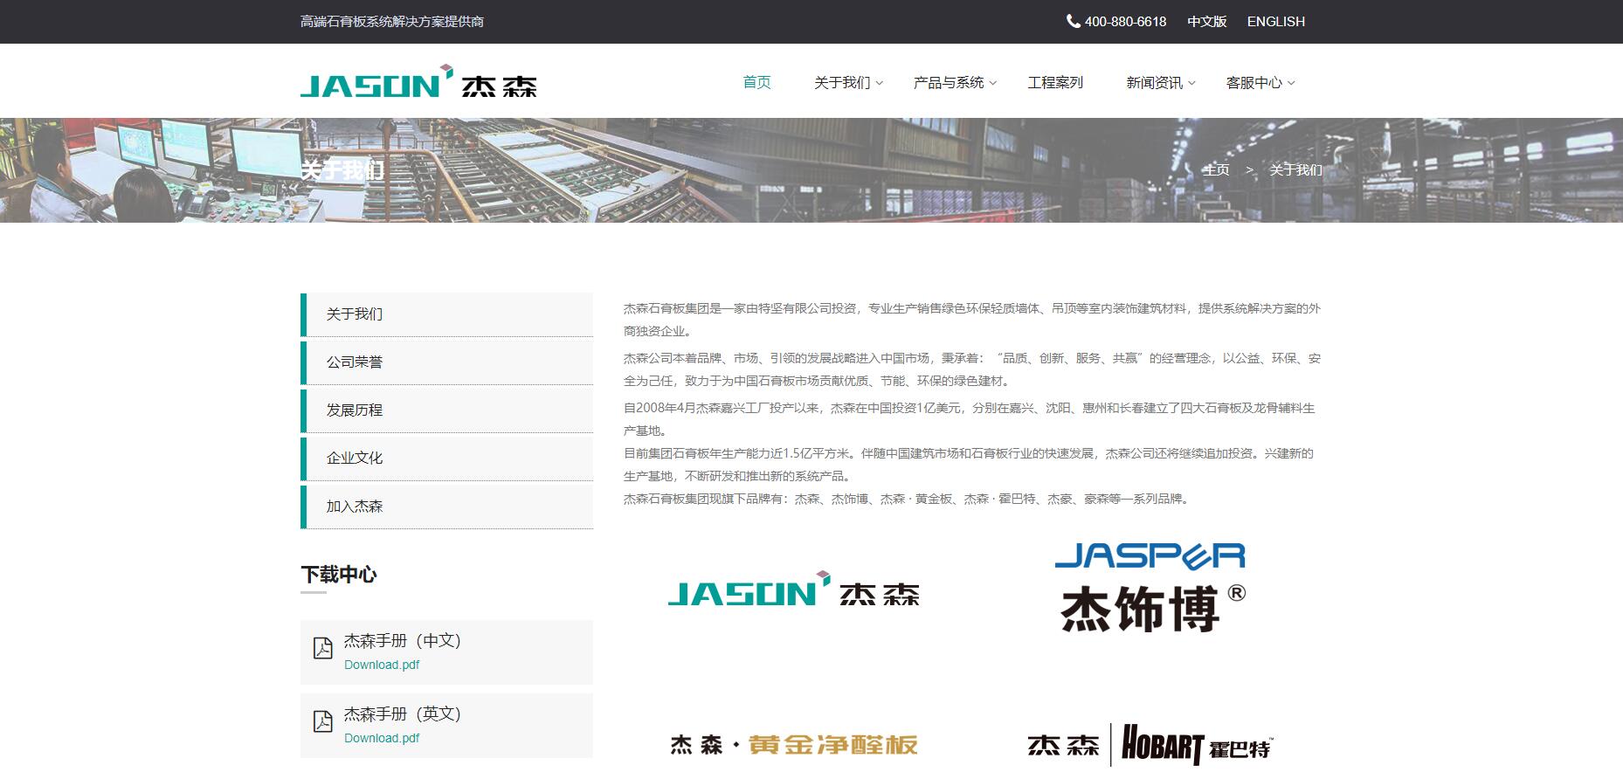Go to 首页 in navigation
Image resolution: width=1623 pixels, height=779 pixels.
pyautogui.click(x=756, y=82)
